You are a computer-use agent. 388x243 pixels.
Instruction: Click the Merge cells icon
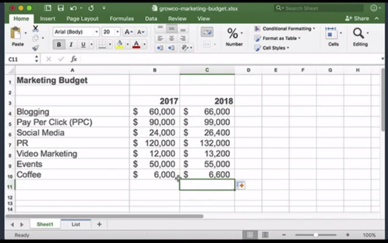[207, 45]
